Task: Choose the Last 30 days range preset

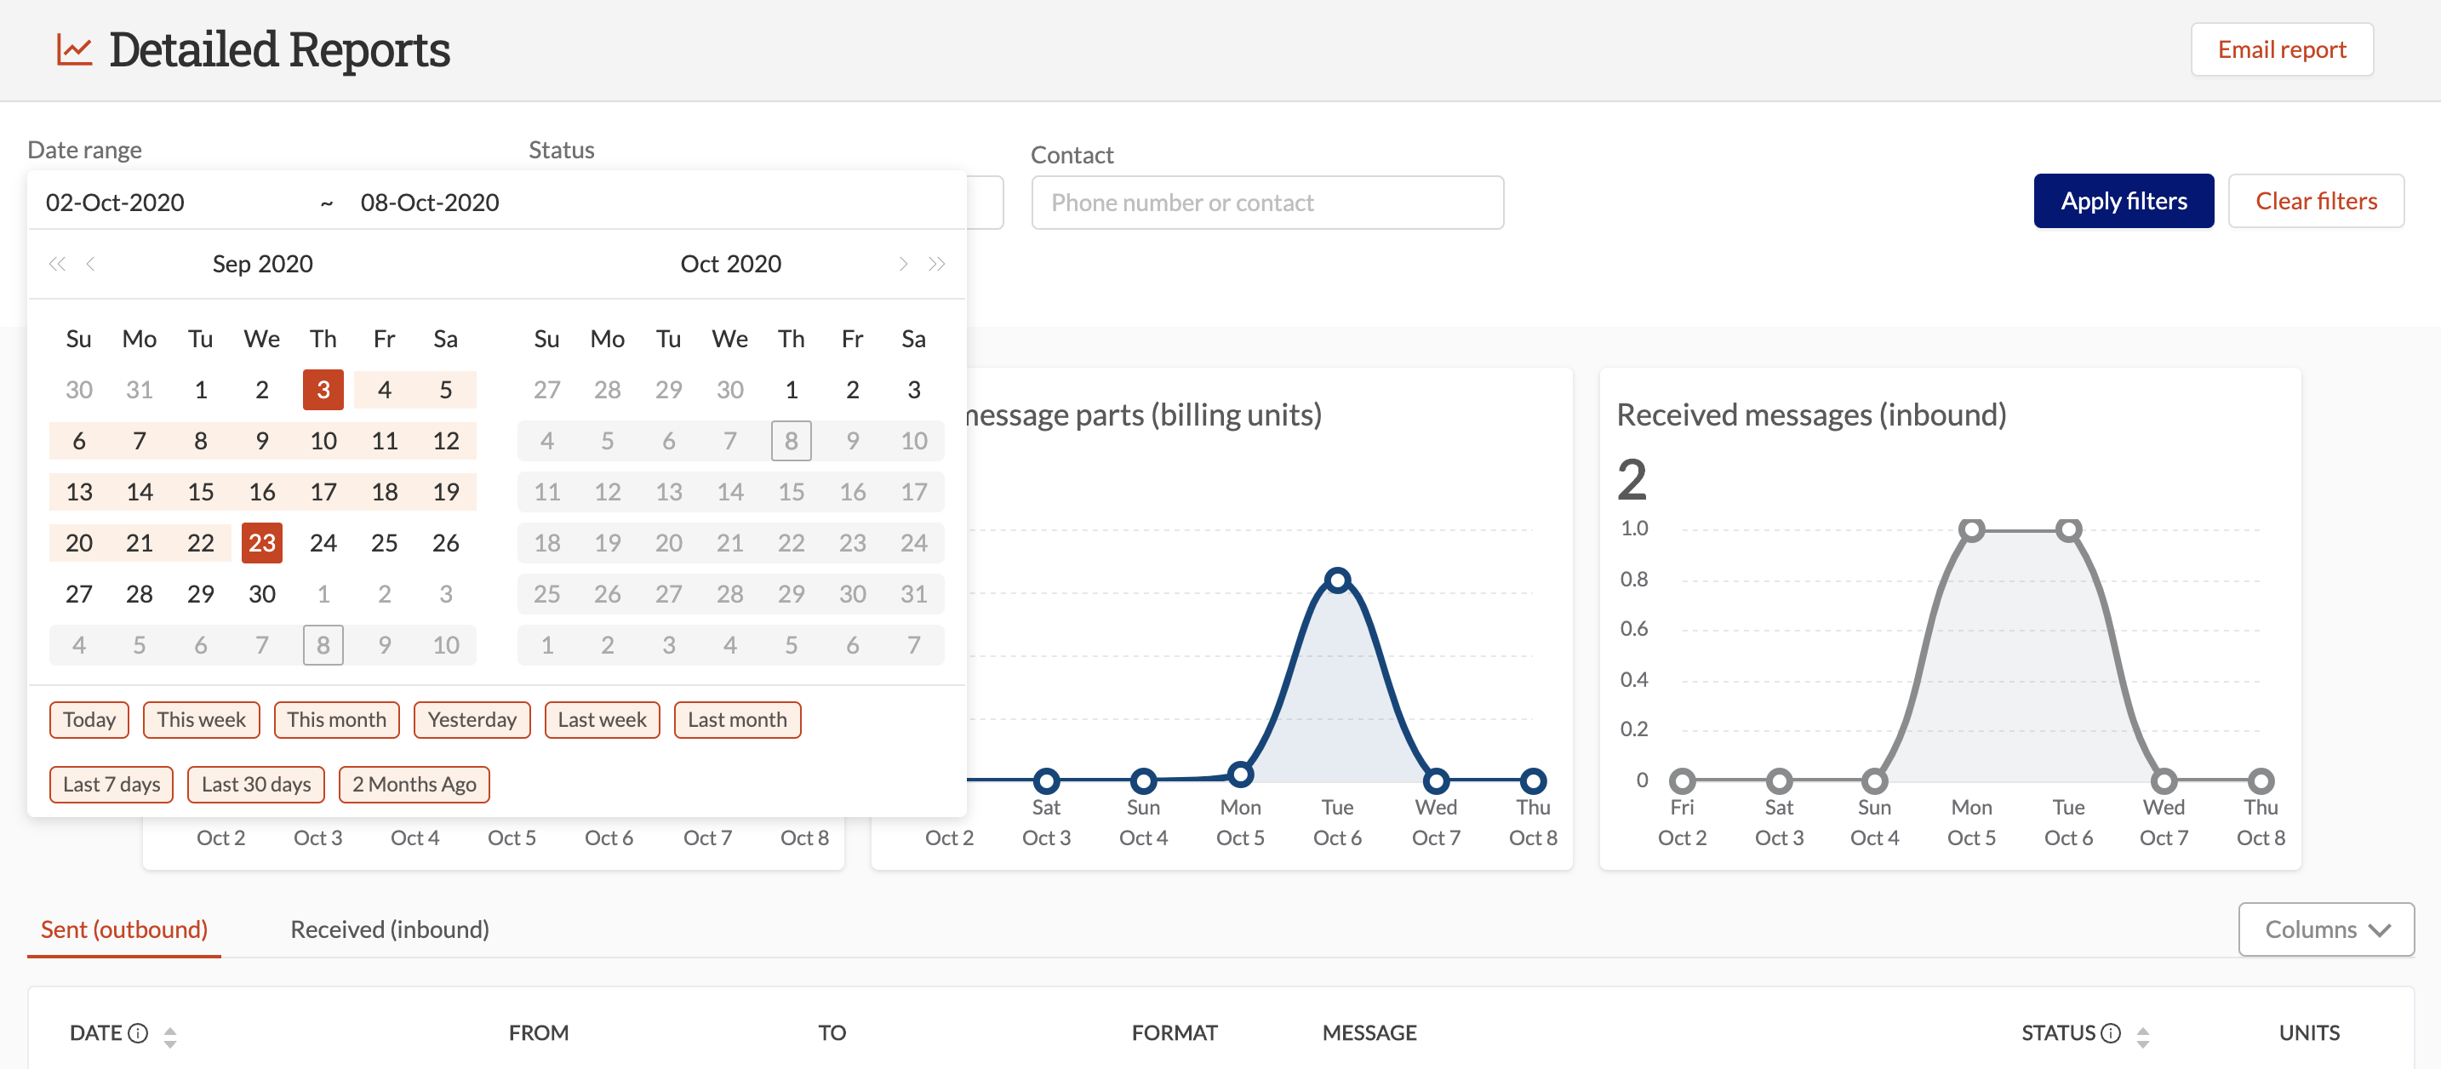Action: (x=256, y=784)
